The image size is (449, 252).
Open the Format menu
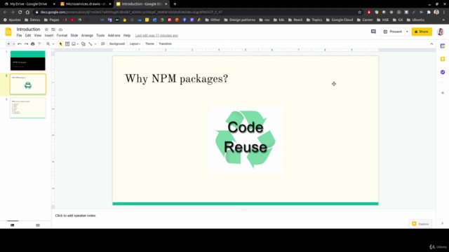point(62,36)
